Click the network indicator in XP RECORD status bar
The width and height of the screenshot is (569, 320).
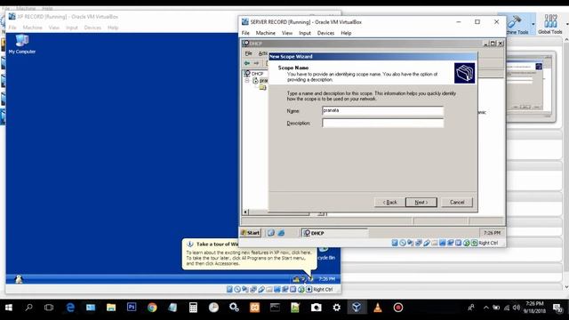tap(253, 289)
